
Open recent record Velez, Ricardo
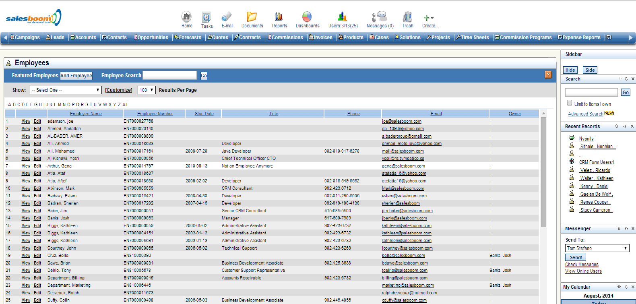pos(595,170)
